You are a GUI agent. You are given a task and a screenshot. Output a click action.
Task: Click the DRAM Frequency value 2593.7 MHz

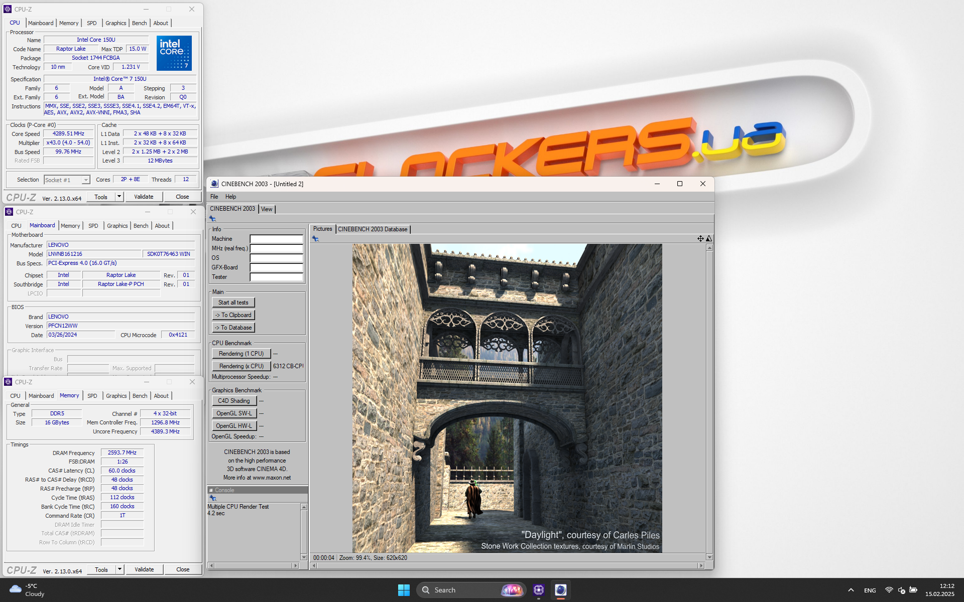122,453
